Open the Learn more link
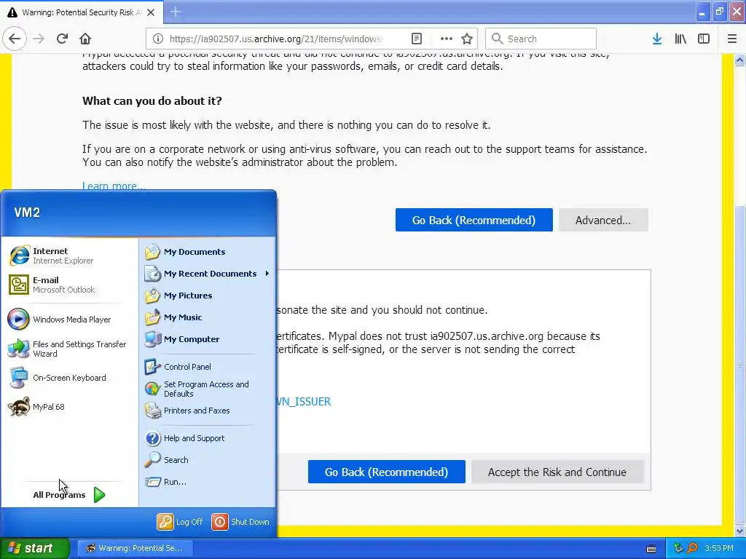746x559 pixels. (114, 186)
